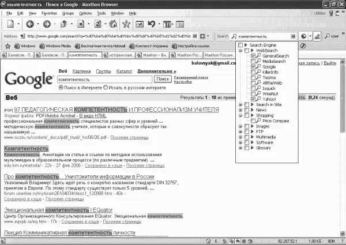
Task: Click the Forward navigation arrow
Action: (48, 24)
